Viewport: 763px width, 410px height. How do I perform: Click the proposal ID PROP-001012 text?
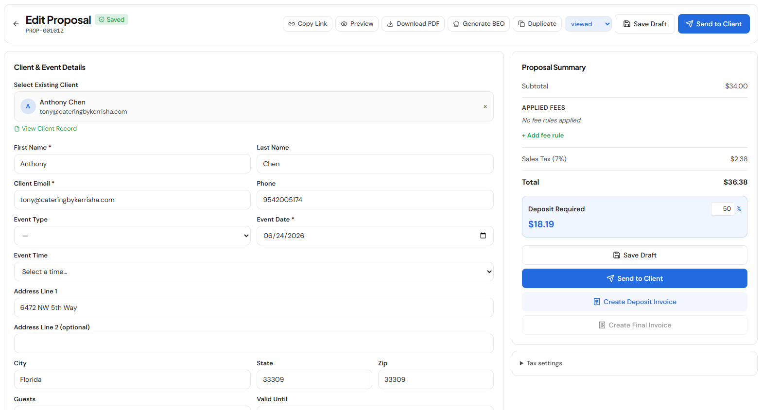pos(45,31)
